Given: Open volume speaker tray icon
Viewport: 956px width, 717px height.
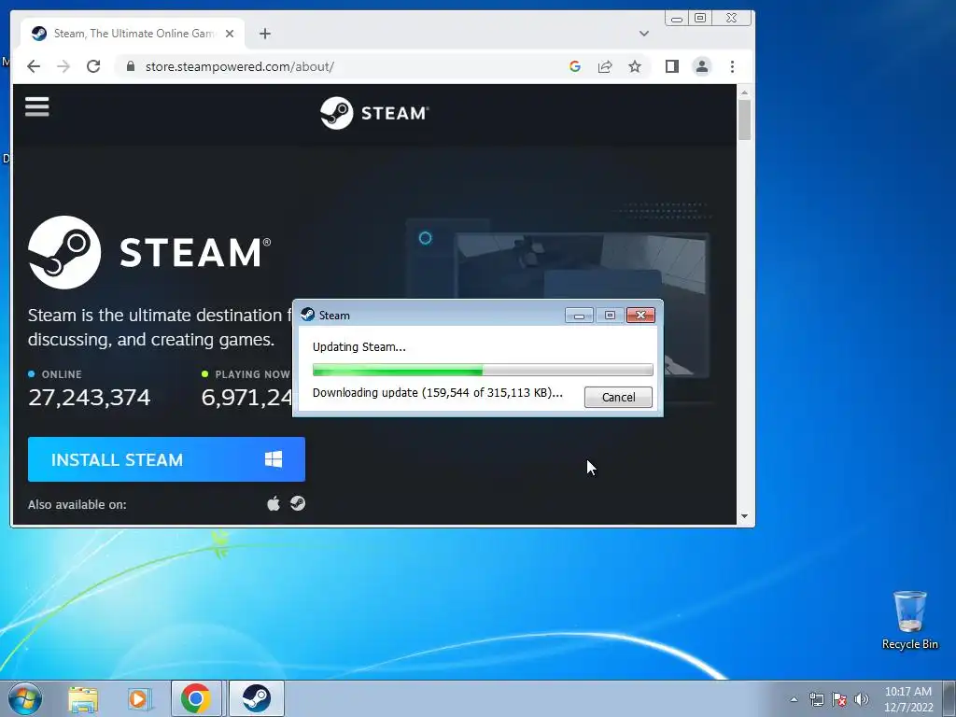Looking at the screenshot, I should pos(861,699).
